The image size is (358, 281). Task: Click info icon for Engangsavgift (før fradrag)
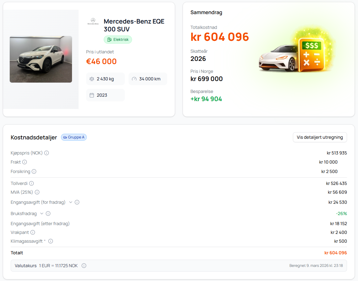coord(77,202)
